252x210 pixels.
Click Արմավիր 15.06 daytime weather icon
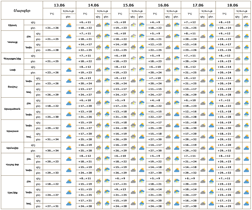pos(142,148)
